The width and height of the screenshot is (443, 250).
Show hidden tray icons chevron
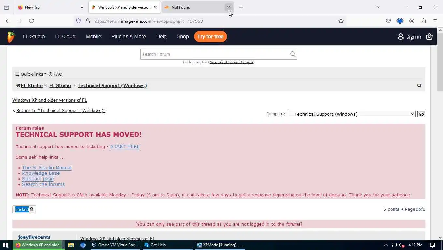pos(386,245)
